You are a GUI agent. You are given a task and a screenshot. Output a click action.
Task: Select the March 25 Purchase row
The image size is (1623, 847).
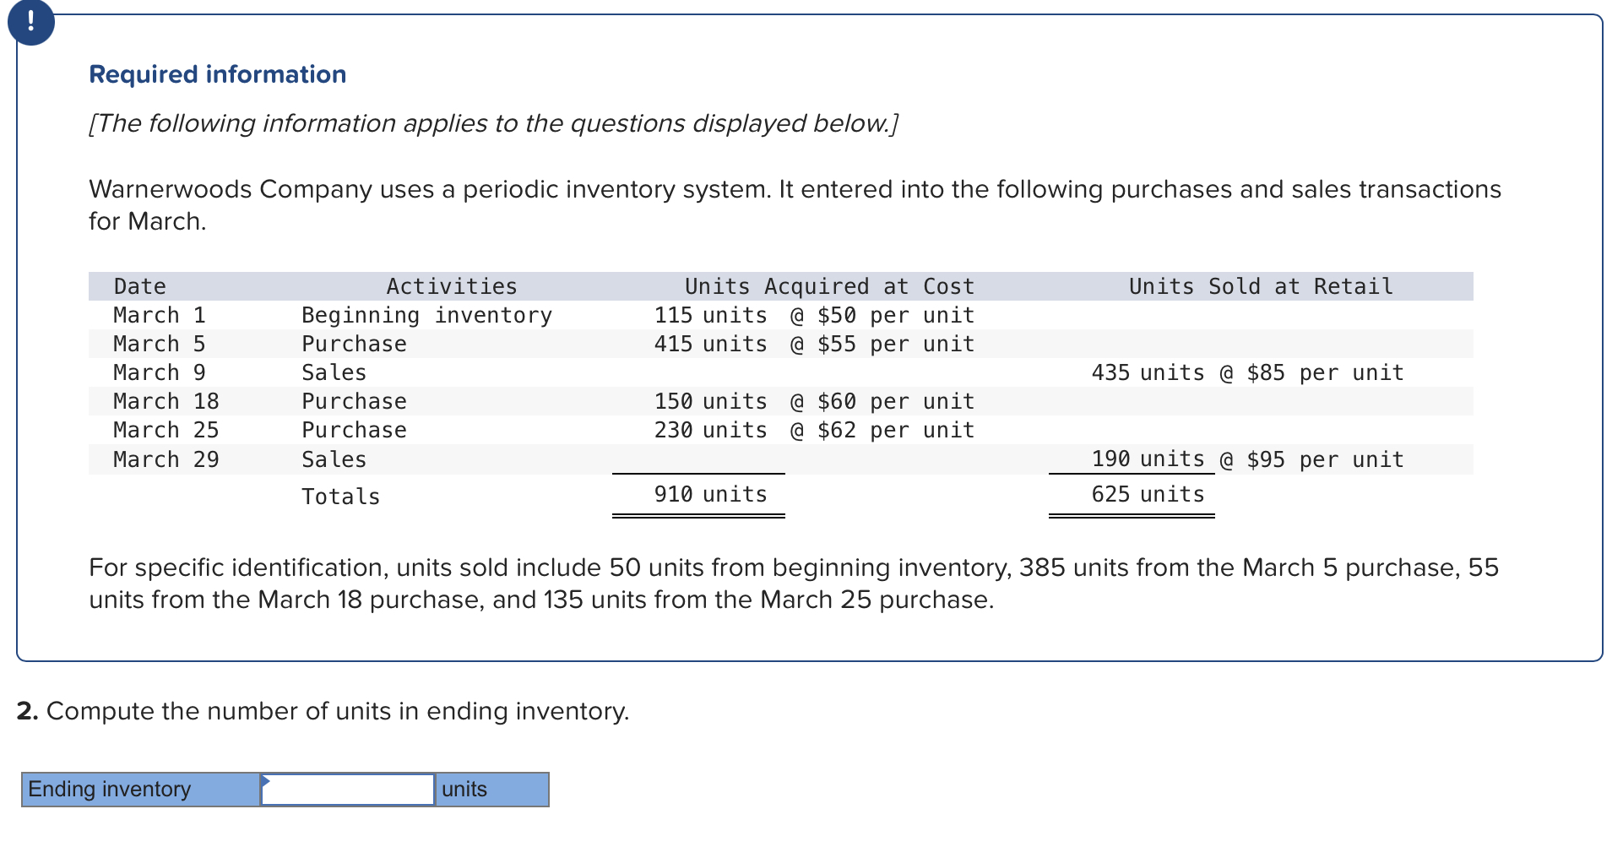353,430
